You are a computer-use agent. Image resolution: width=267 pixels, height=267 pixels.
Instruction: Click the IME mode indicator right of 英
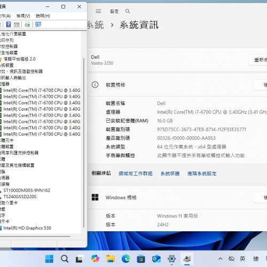tap(256, 258)
